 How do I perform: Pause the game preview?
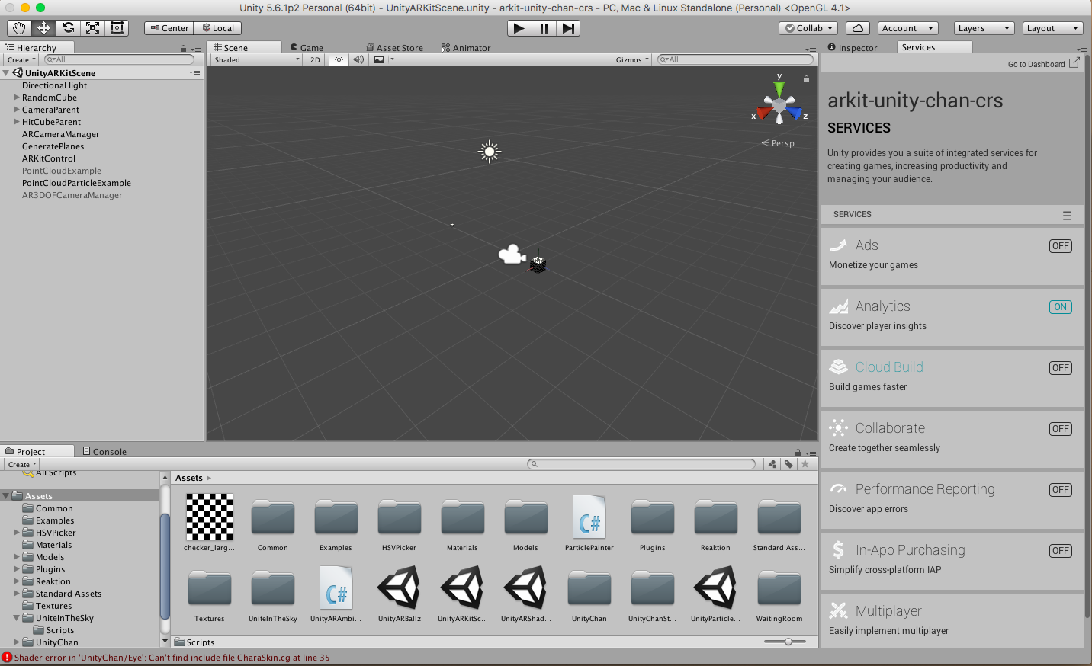[544, 28]
